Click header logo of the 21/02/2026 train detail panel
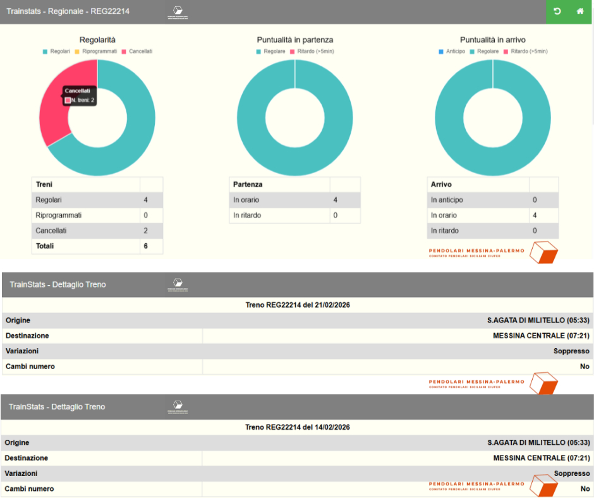 [x=178, y=284]
